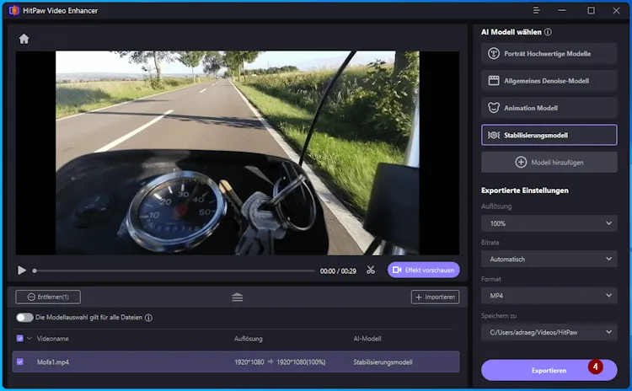Screen dimensions: 632x391
Task: Toggle model selection for all files
Action: coord(24,318)
